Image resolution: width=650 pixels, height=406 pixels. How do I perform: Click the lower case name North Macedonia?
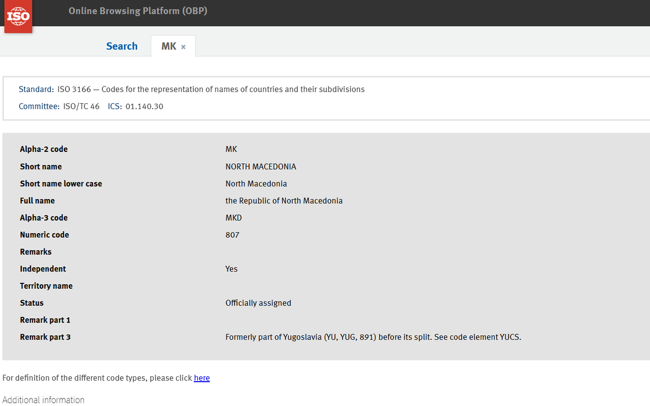point(256,184)
